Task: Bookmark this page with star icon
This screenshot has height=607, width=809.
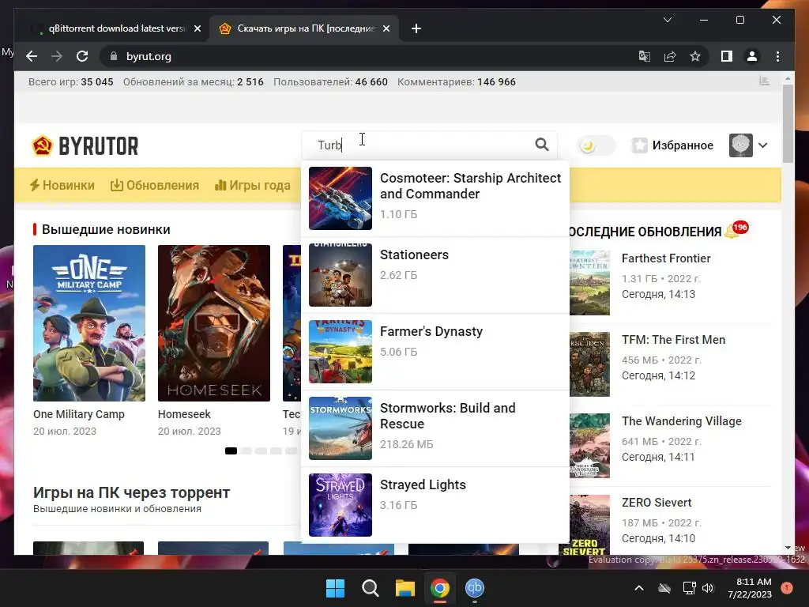Action: [695, 56]
